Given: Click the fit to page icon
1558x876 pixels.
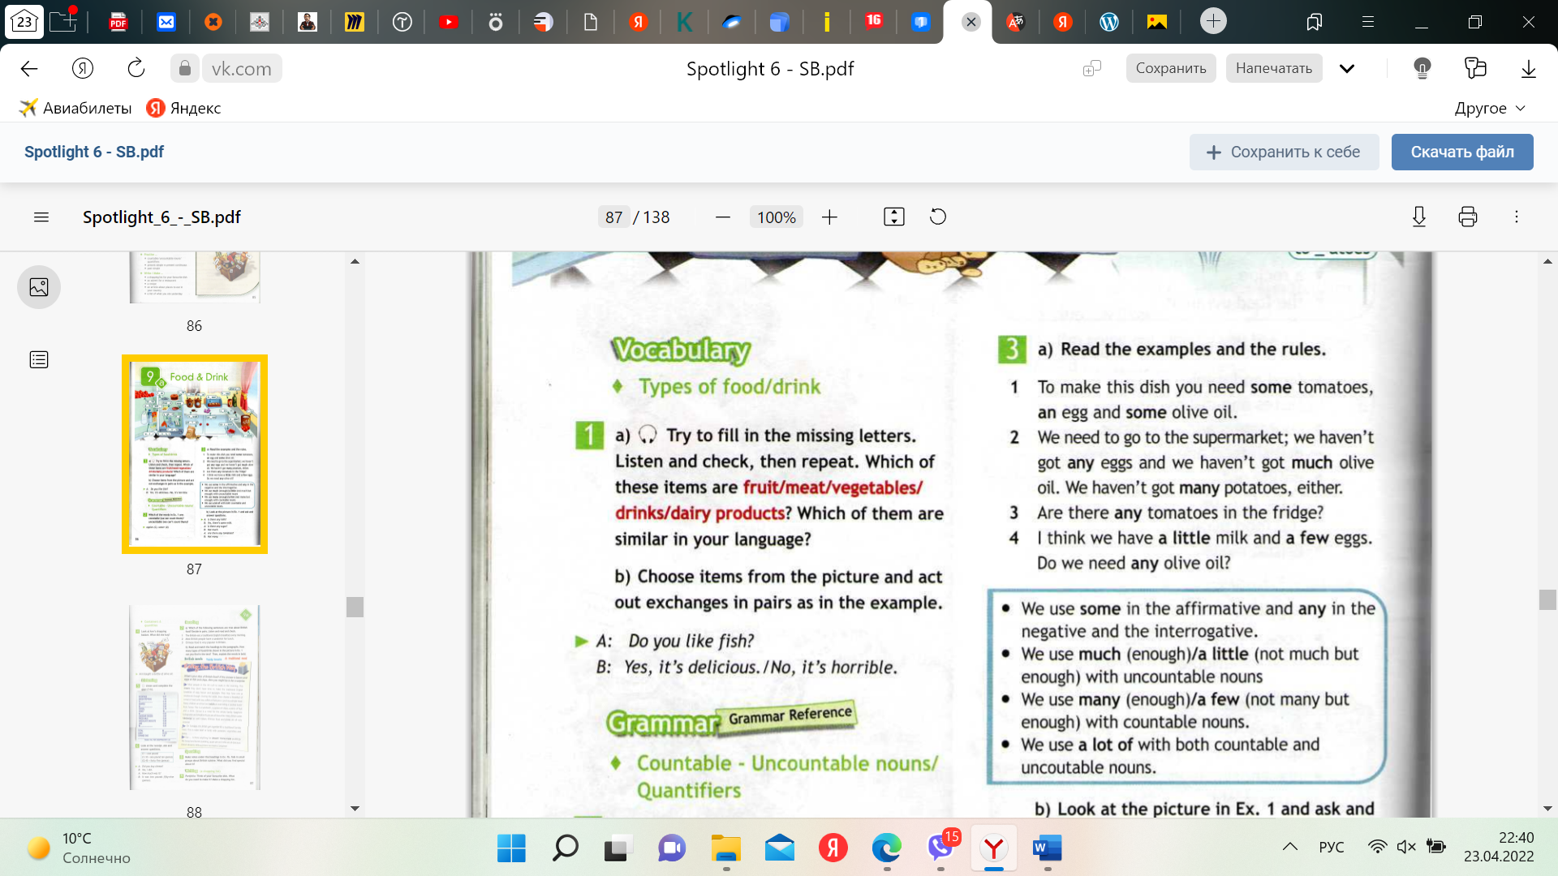Looking at the screenshot, I should click(x=893, y=217).
